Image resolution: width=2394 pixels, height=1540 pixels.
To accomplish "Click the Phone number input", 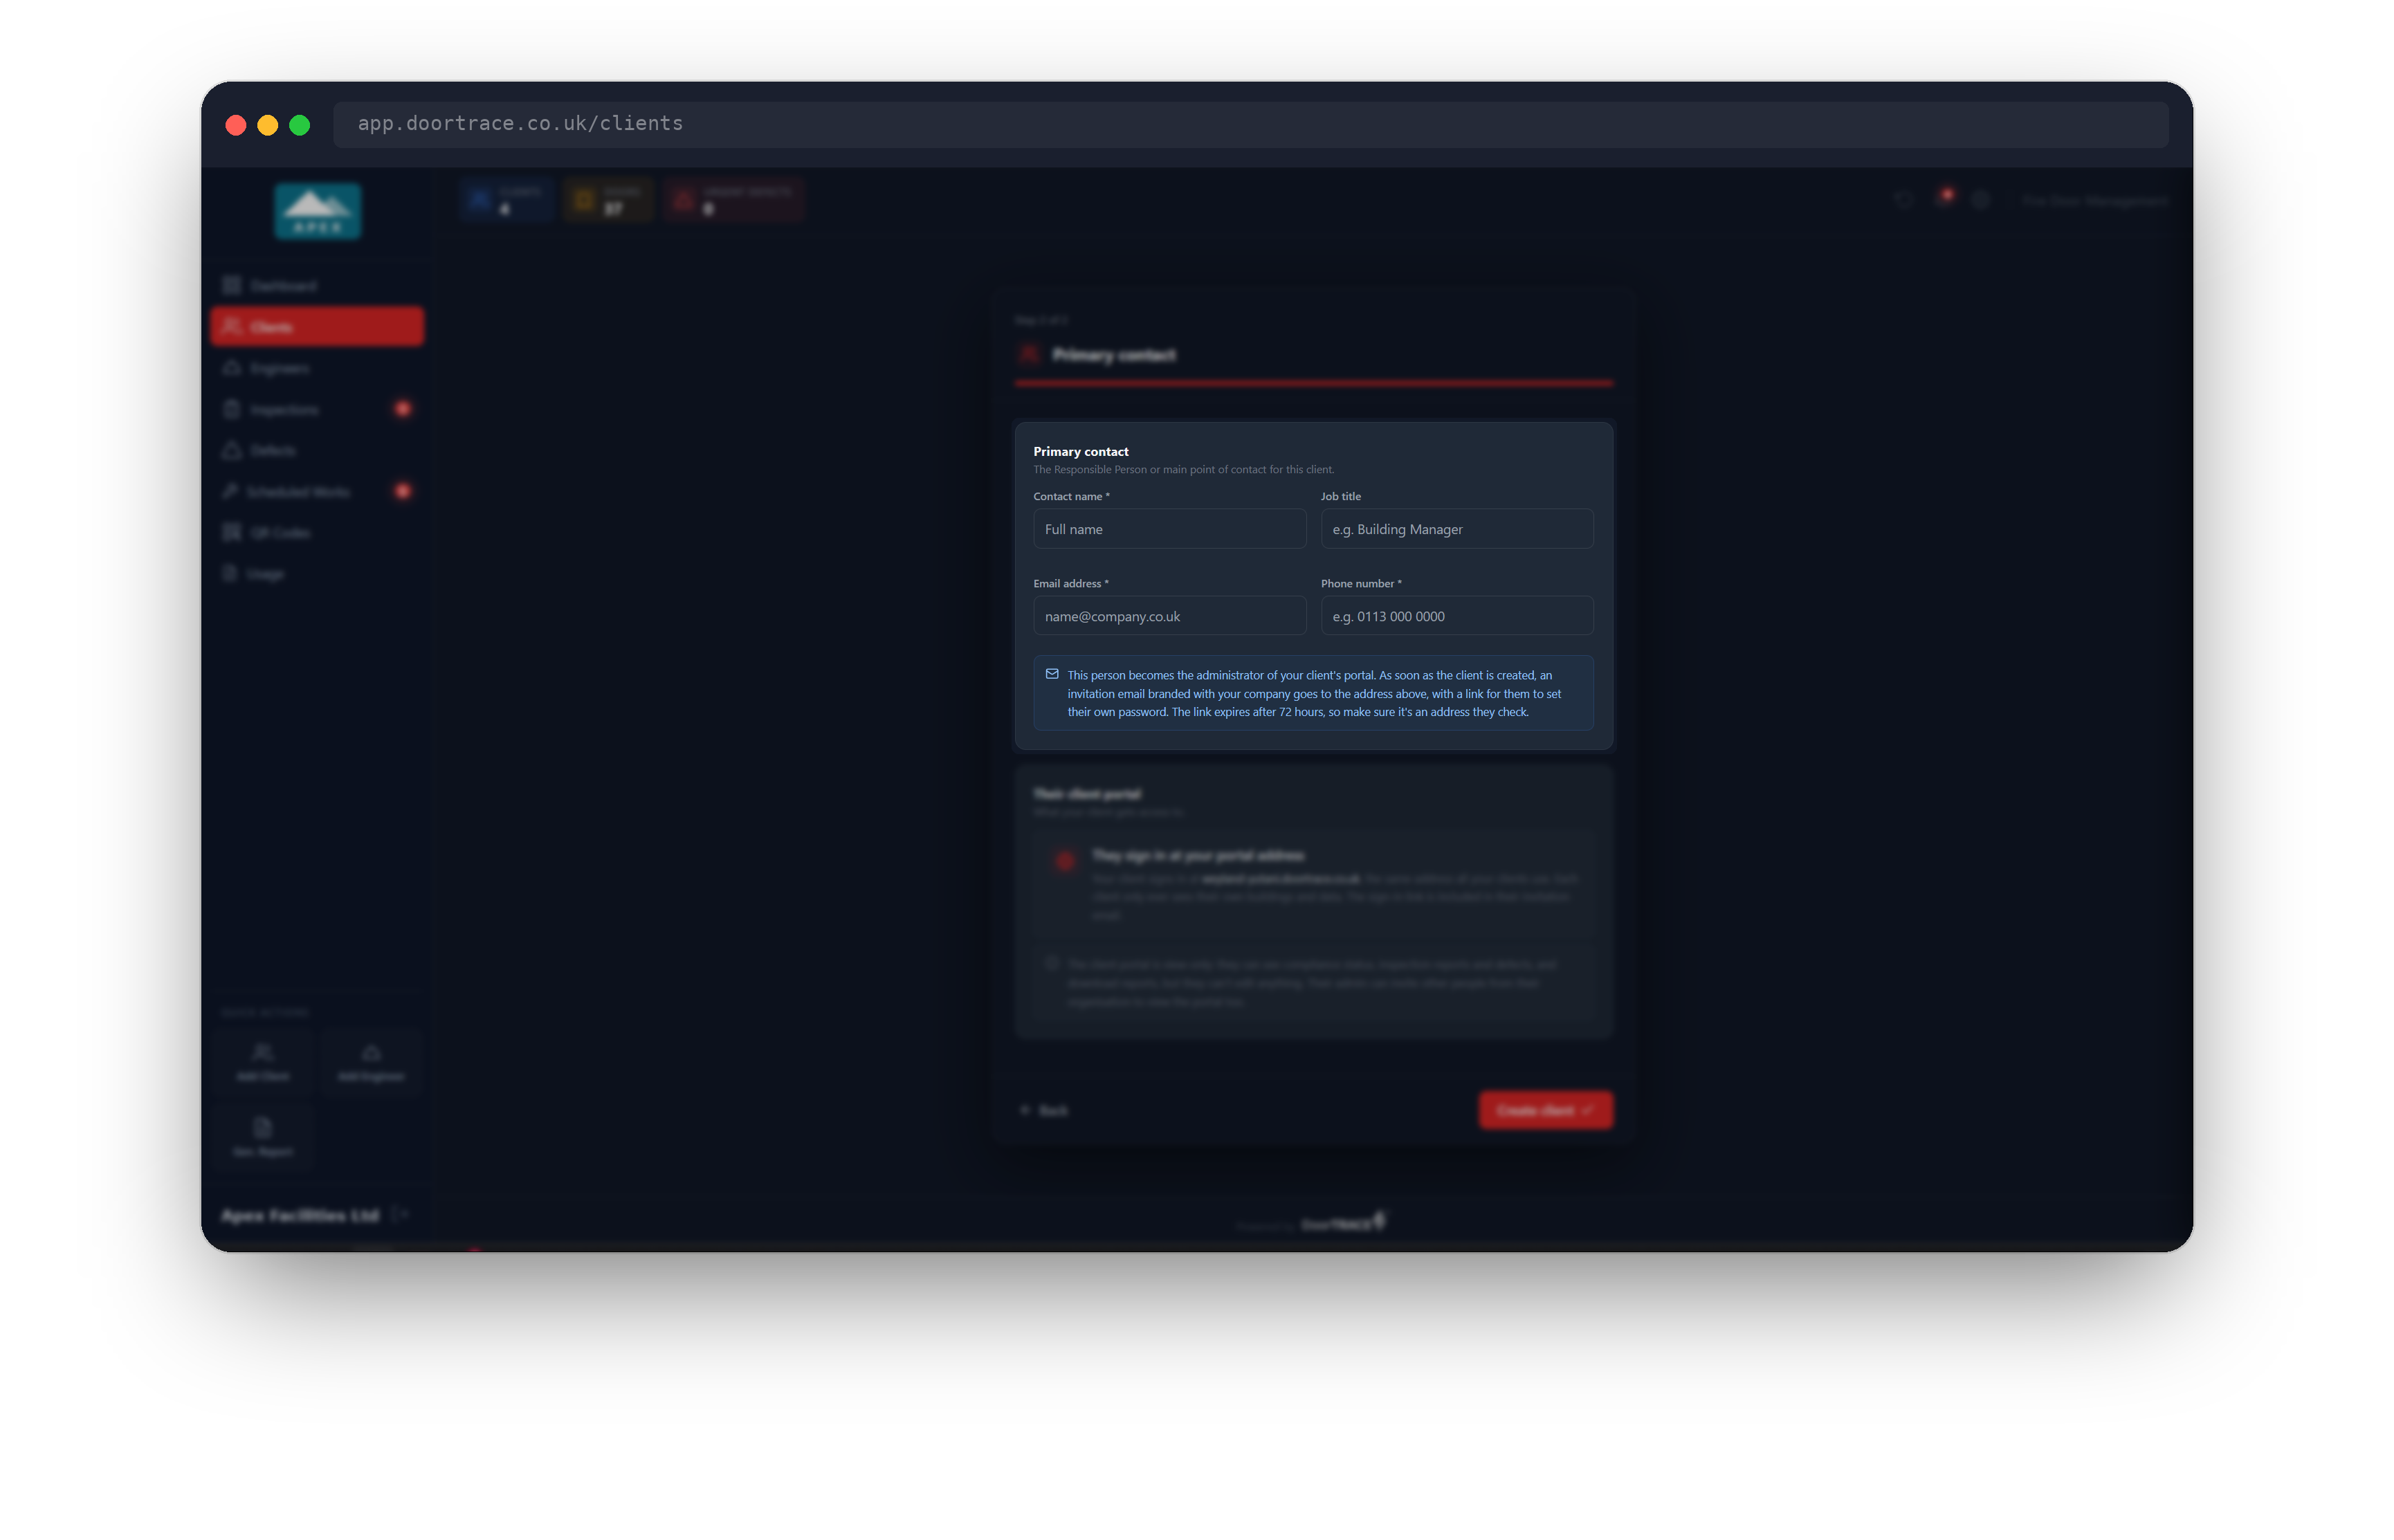I will click(x=1456, y=616).
